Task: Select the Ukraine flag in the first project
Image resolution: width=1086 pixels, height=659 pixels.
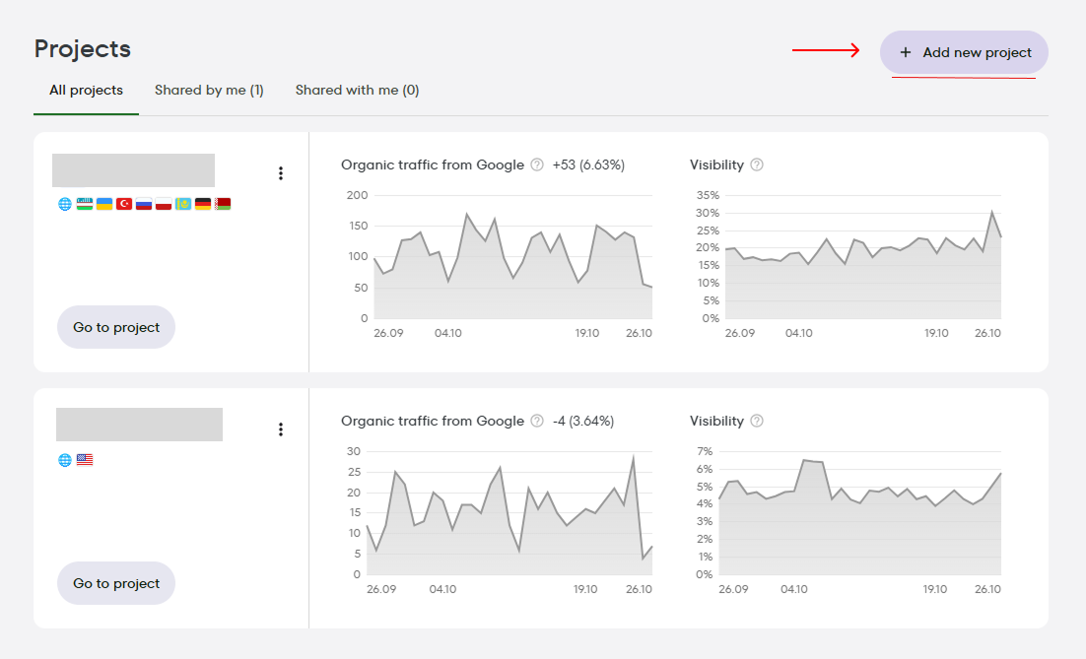Action: (x=104, y=204)
